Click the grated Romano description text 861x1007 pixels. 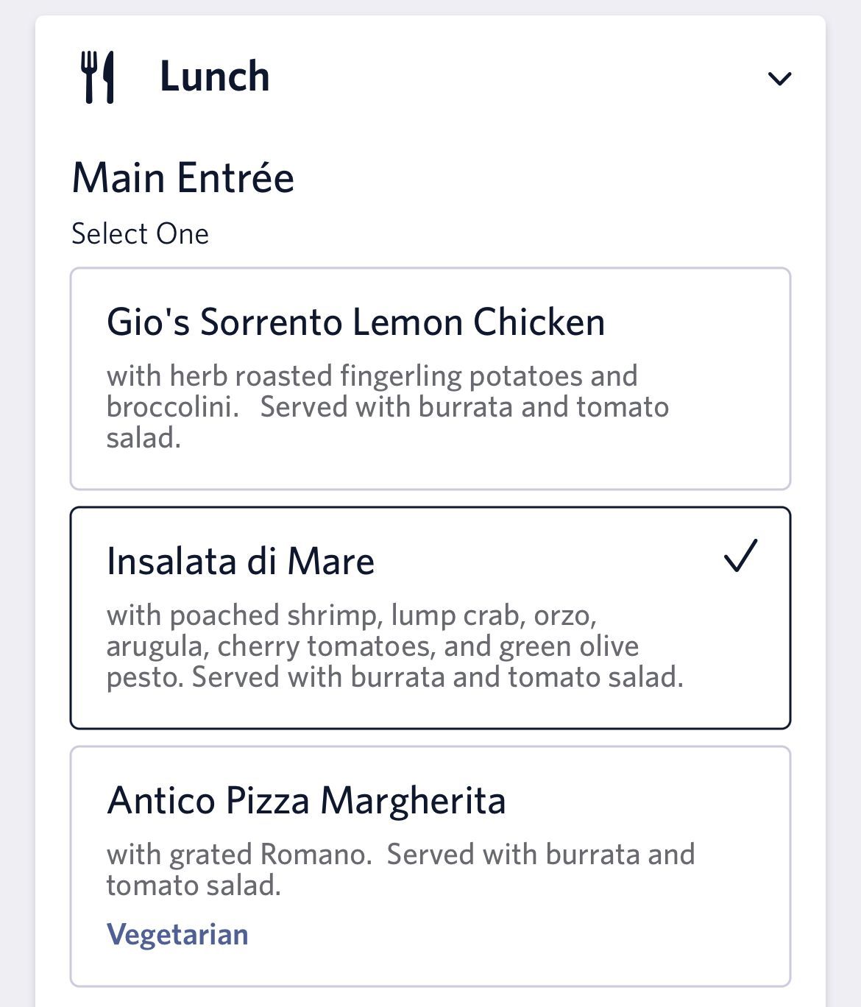(401, 869)
